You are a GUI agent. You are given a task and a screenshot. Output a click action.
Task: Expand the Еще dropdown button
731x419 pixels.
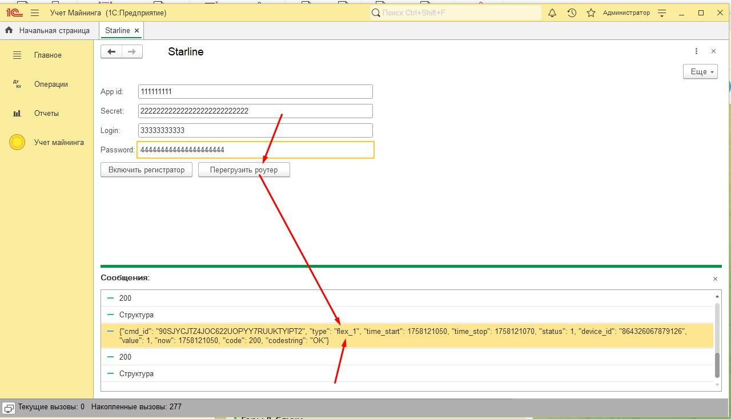coord(700,71)
